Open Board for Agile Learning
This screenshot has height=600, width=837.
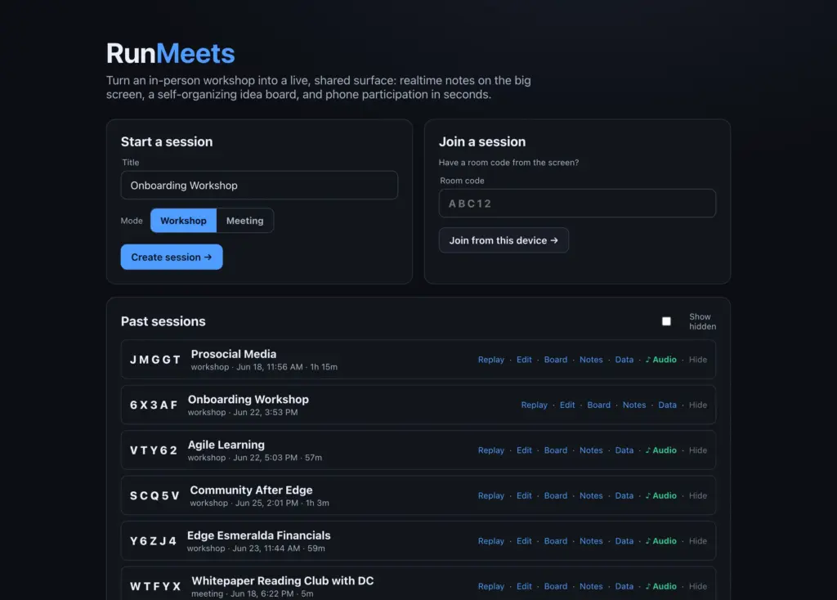556,450
